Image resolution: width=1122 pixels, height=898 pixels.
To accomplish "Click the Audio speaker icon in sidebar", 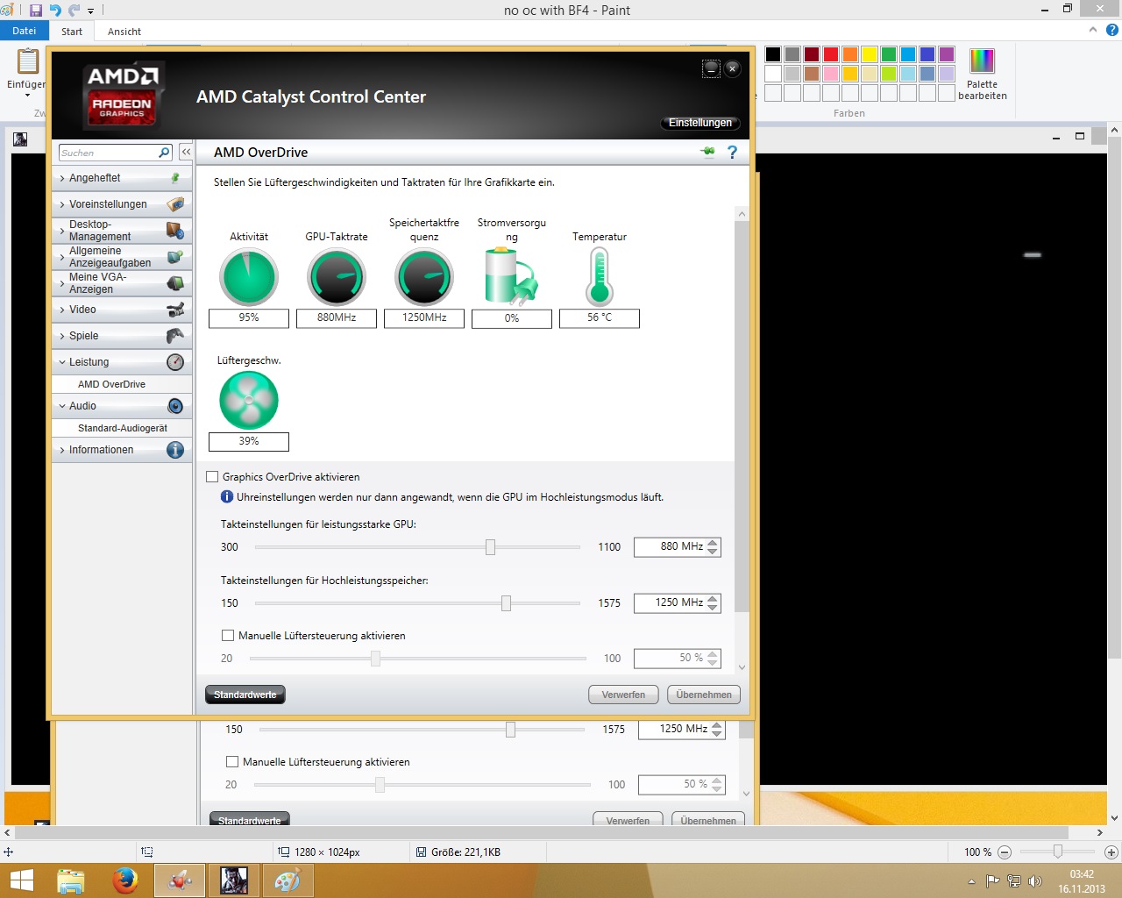I will (x=175, y=406).
